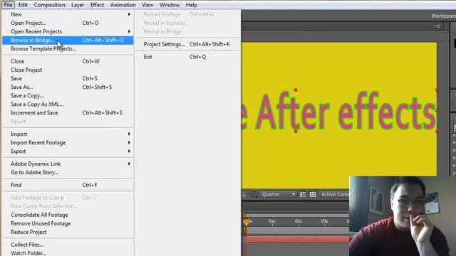The image size is (456, 256).
Task: Open the Active Camera view dropdown
Action: (x=334, y=194)
